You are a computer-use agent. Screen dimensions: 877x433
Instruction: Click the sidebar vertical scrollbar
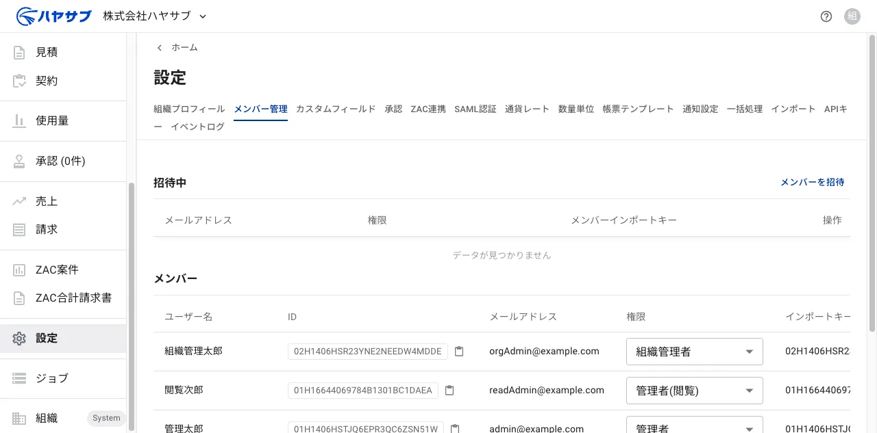[x=132, y=305]
